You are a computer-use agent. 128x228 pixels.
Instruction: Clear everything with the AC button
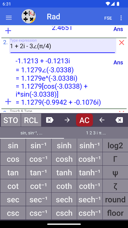coord(84,120)
